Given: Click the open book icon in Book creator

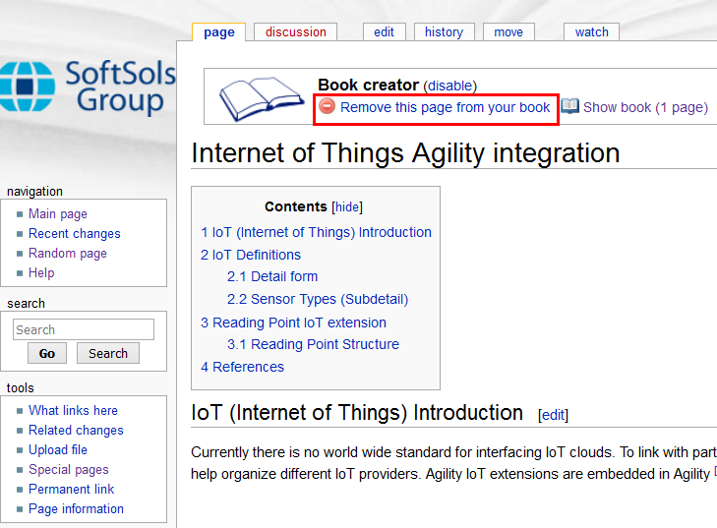Looking at the screenshot, I should (262, 97).
